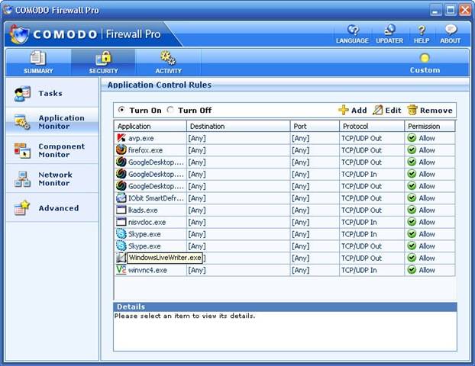Switch to the Summary tab
The height and width of the screenshot is (366, 475).
[38, 63]
